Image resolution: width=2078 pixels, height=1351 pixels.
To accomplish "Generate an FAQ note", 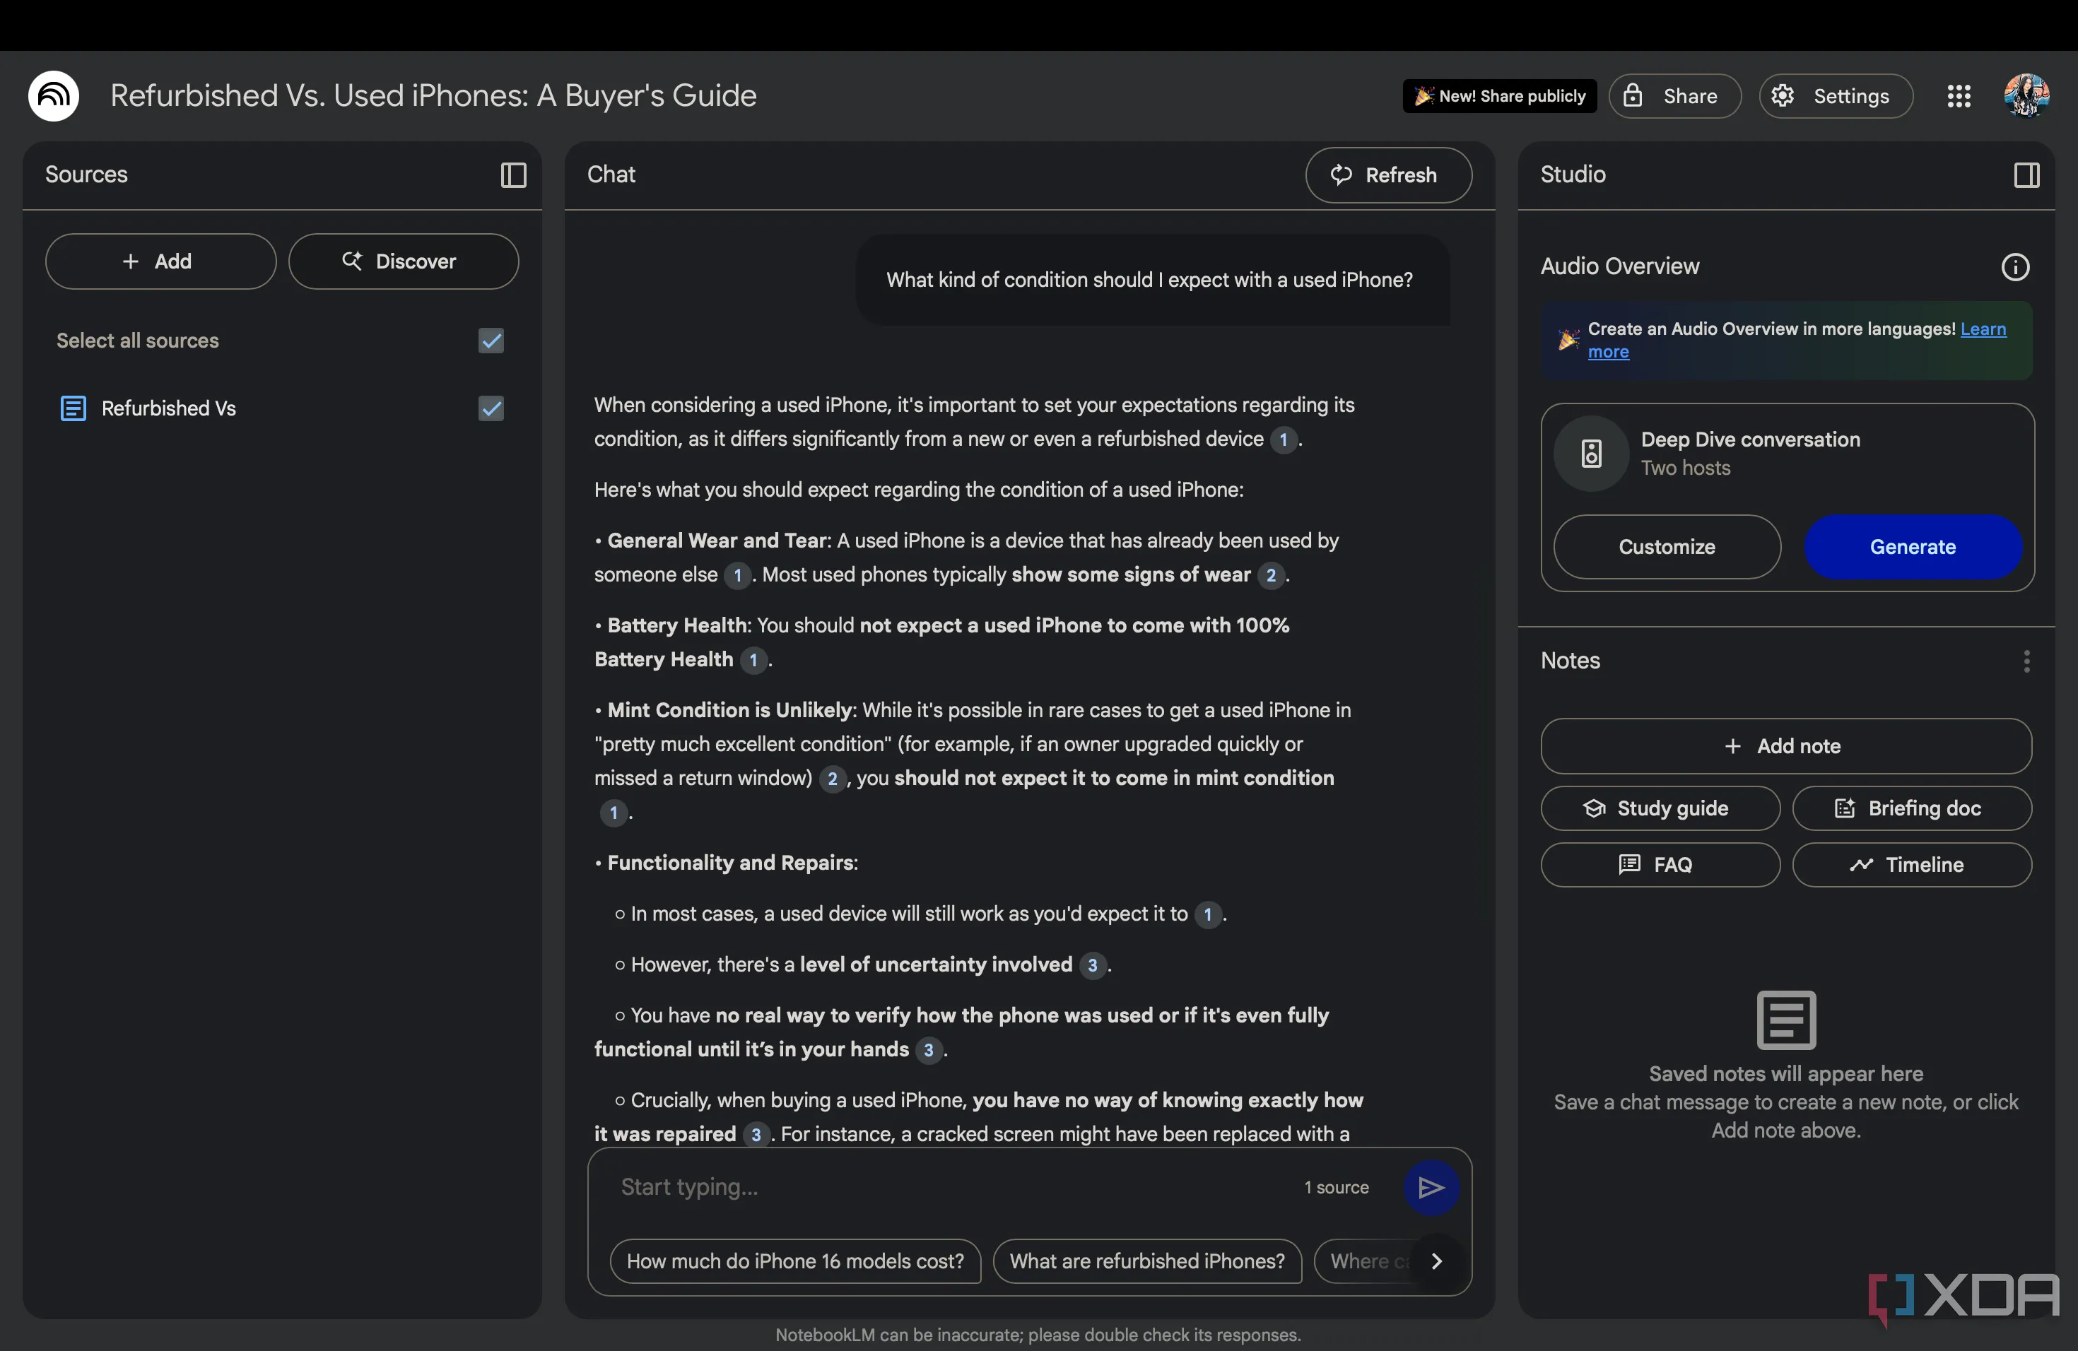I will (x=1660, y=865).
